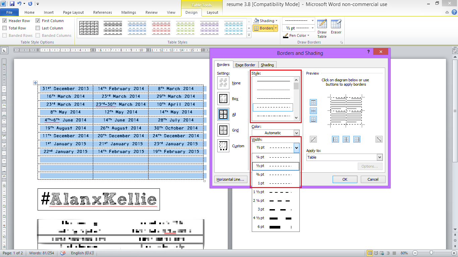This screenshot has width=458, height=257.
Task: Select the Eraser tool in Draw Borders
Action: 336,27
